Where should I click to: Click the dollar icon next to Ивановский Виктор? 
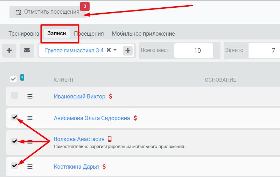click(x=111, y=96)
